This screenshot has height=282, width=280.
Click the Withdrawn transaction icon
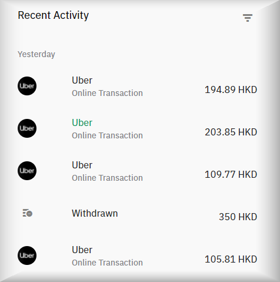pos(28,213)
